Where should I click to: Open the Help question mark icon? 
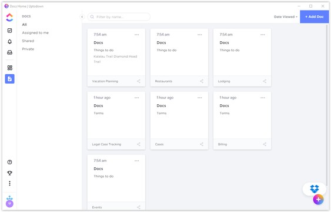[x=10, y=162]
